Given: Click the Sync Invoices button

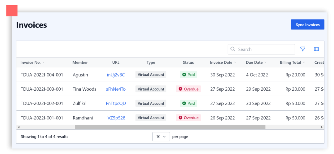Looking at the screenshot, I should [308, 24].
